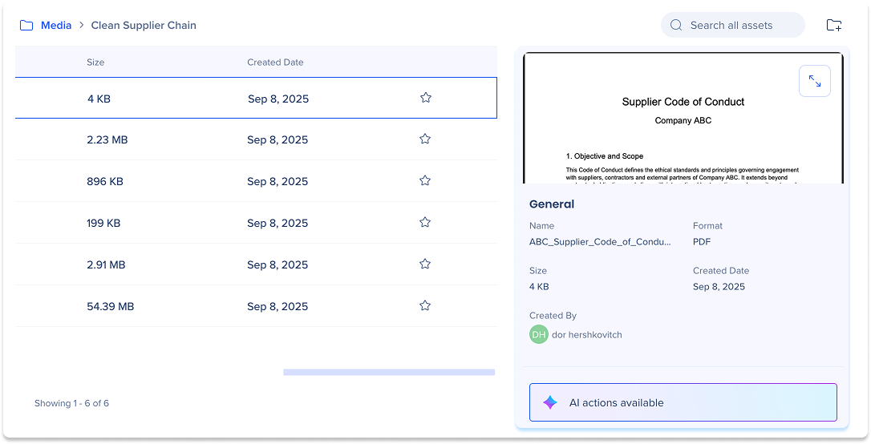Star the 2.91 MB asset
Viewport: 871px width, 444px height.
click(x=425, y=264)
